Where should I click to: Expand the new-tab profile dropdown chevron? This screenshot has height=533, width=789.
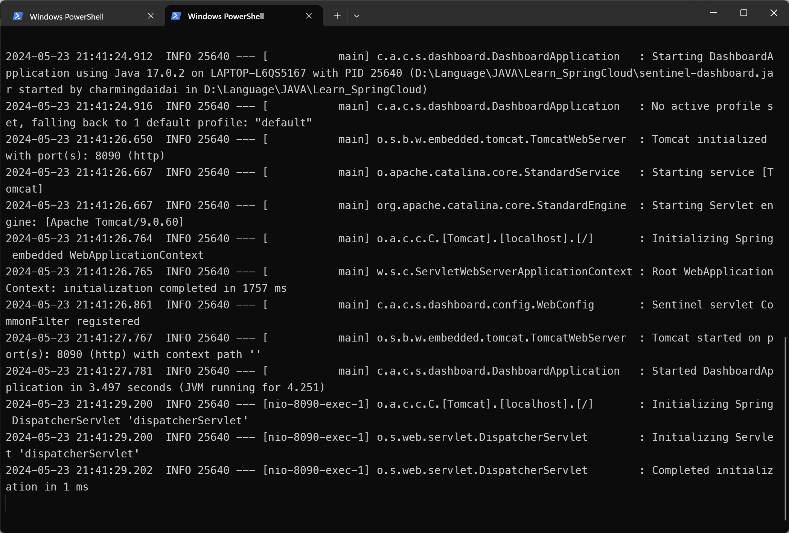coord(356,16)
